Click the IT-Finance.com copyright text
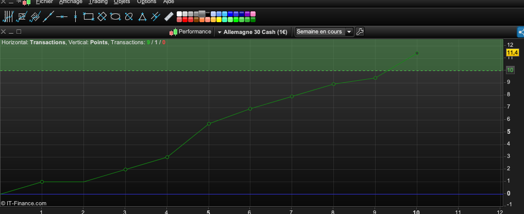Screen dimensions: 524x214 (x=24, y=203)
